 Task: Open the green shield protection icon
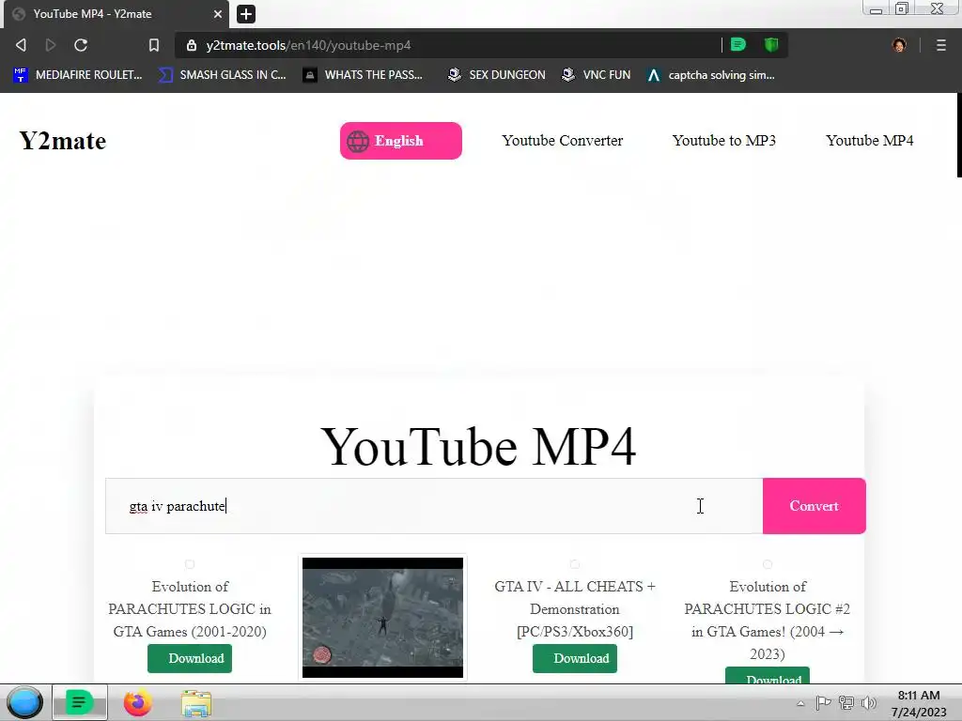pyautogui.click(x=771, y=45)
